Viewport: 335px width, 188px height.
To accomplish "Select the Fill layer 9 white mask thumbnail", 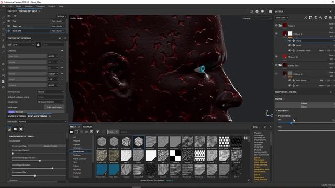I will pos(290,33).
